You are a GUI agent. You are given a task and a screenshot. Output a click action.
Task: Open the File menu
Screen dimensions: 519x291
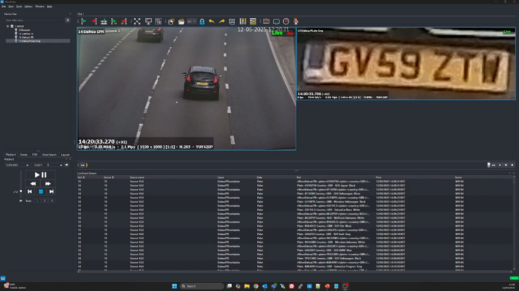point(3,6)
